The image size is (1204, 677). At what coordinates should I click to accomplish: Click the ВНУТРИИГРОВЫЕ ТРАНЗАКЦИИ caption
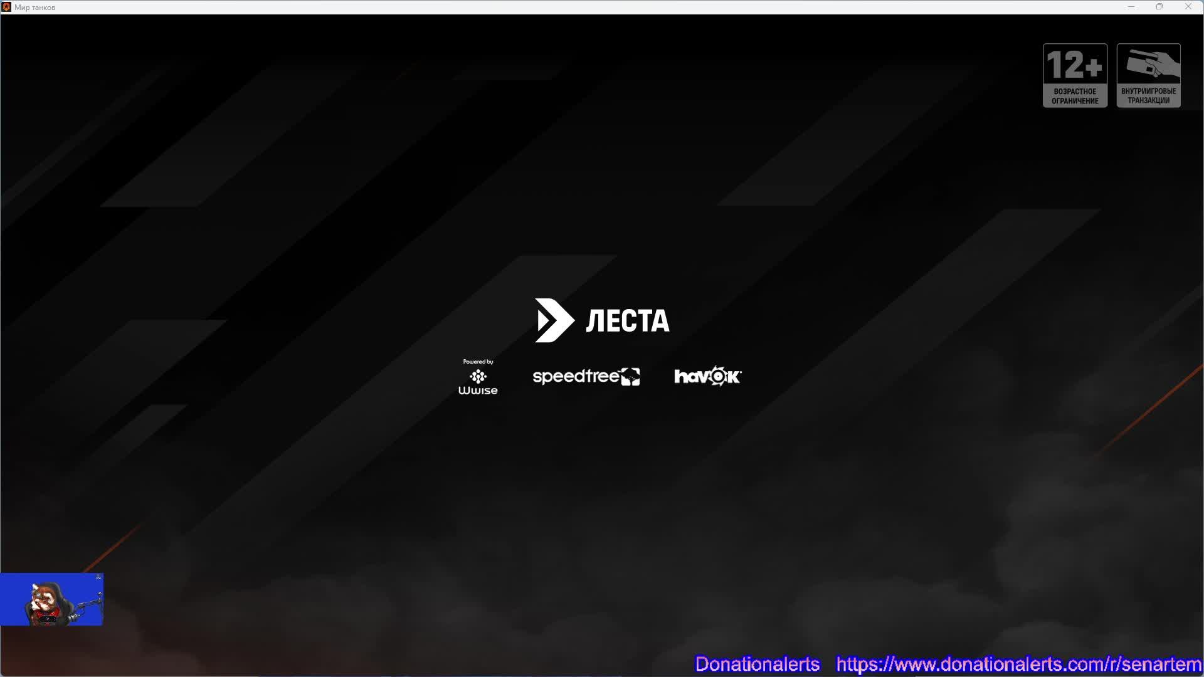pos(1148,96)
